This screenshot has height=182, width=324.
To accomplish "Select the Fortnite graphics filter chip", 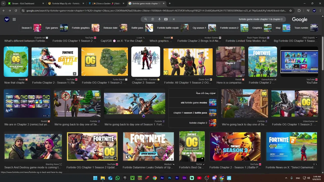I will (x=85, y=28).
